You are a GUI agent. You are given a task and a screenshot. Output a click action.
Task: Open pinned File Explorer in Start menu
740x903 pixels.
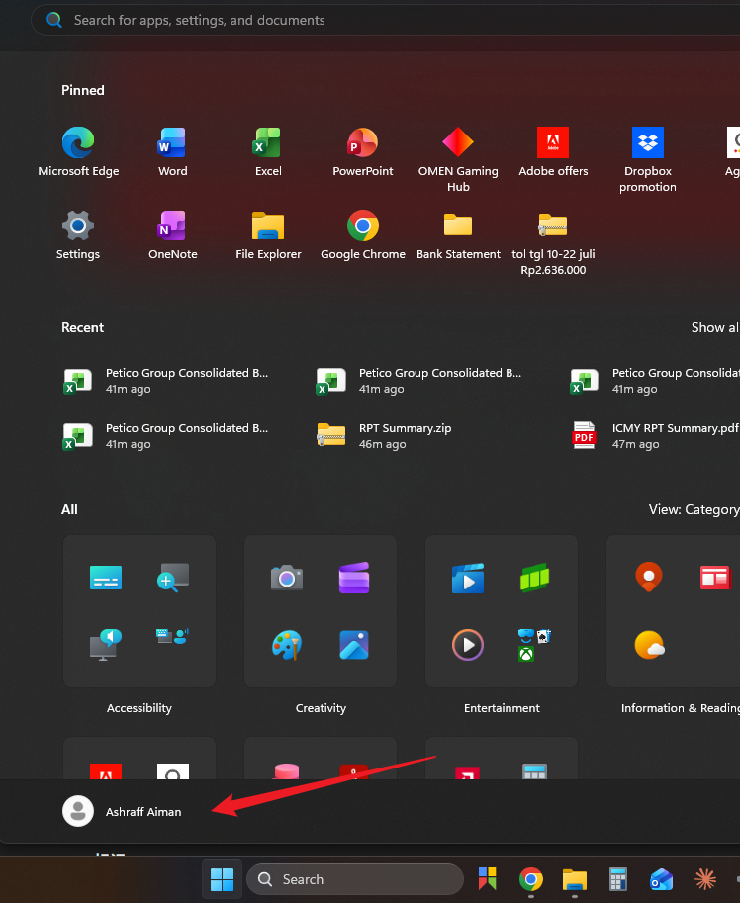(268, 235)
